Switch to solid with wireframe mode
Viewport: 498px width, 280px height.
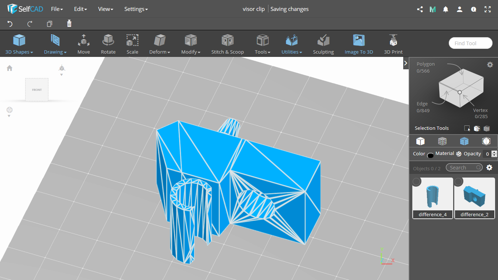[x=464, y=141]
